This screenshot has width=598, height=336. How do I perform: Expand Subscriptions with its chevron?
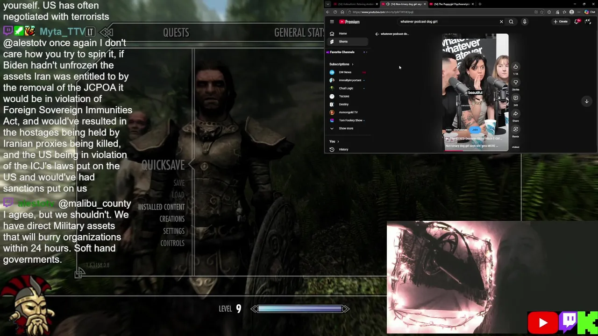tap(352, 64)
